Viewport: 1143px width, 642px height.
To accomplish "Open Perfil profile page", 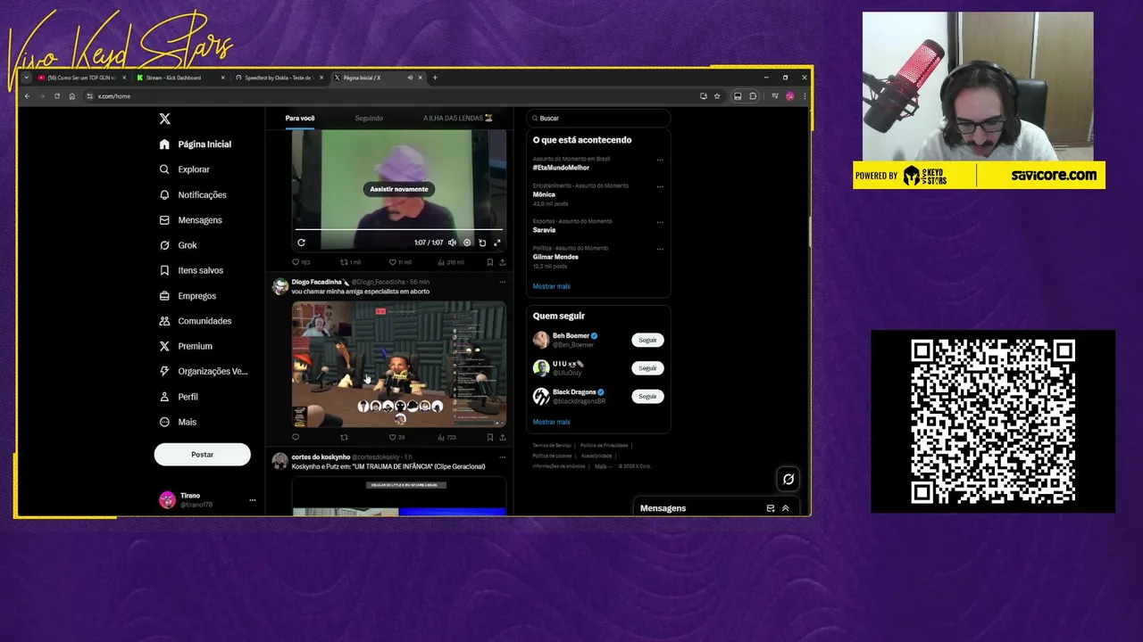I will tap(179, 397).
